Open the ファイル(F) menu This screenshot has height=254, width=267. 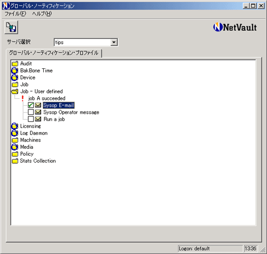(x=15, y=14)
